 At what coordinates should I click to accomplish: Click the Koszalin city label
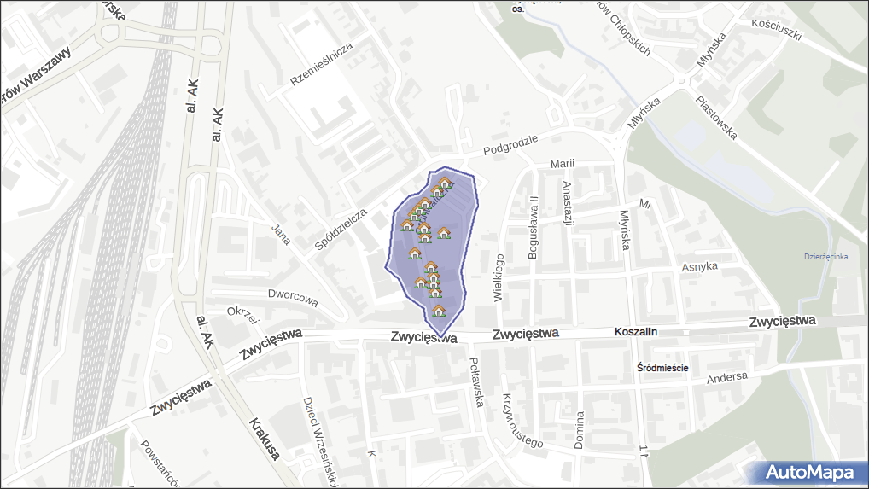click(635, 332)
